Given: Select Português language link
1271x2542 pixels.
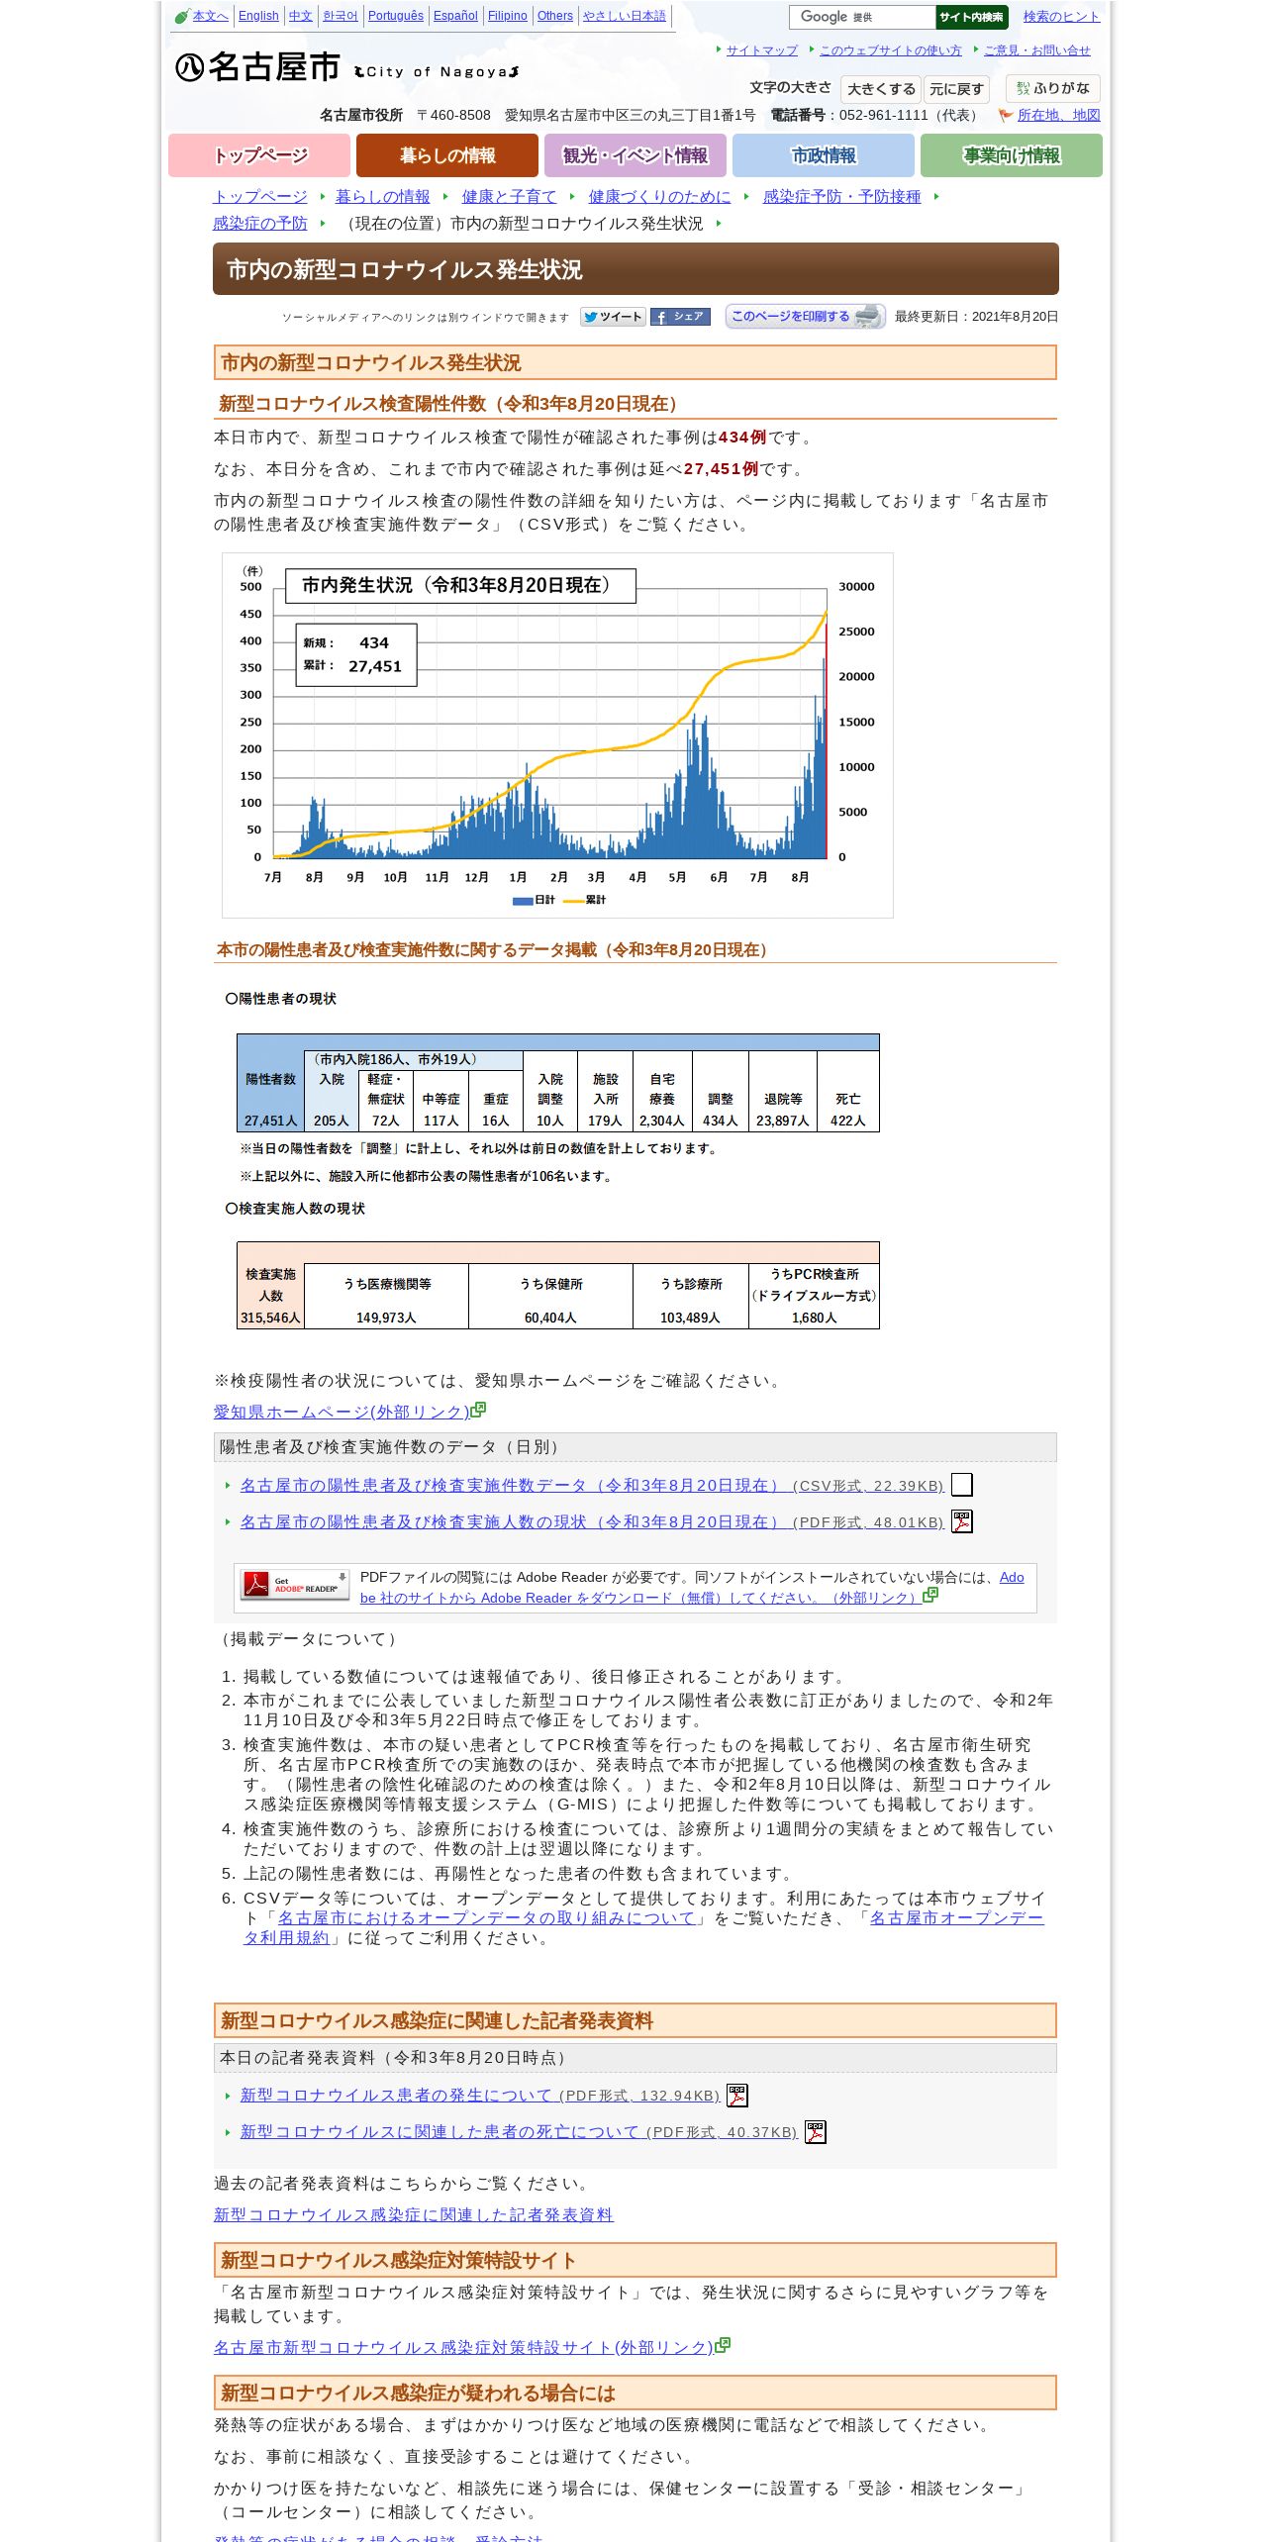Looking at the screenshot, I should (396, 16).
